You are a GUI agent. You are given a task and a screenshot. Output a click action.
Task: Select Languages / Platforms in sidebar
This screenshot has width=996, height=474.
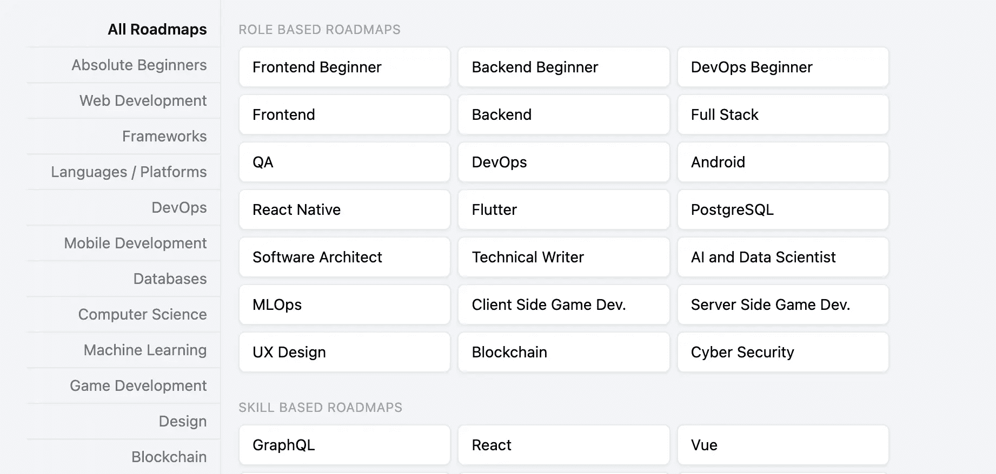(x=129, y=172)
